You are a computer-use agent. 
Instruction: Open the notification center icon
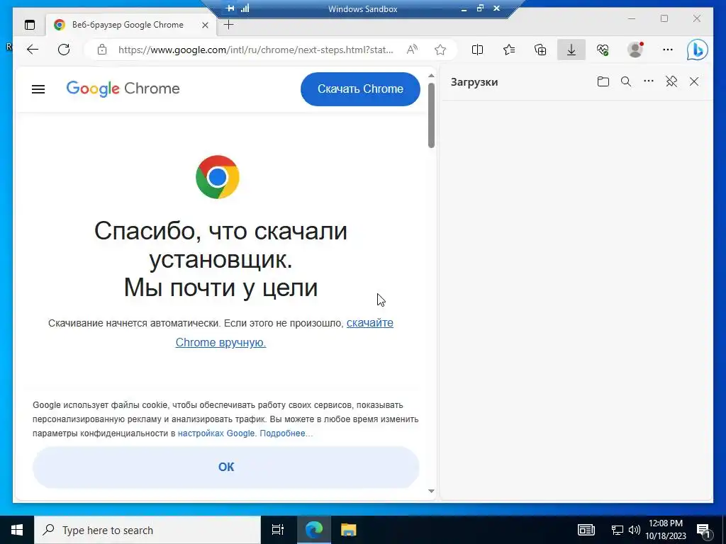704,531
